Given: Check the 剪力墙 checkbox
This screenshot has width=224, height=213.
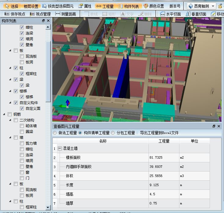Looking at the screenshot, I should coord(22,143).
